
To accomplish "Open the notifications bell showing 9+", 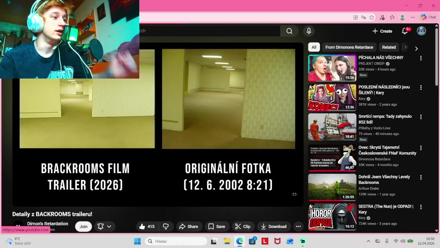I will click(405, 31).
